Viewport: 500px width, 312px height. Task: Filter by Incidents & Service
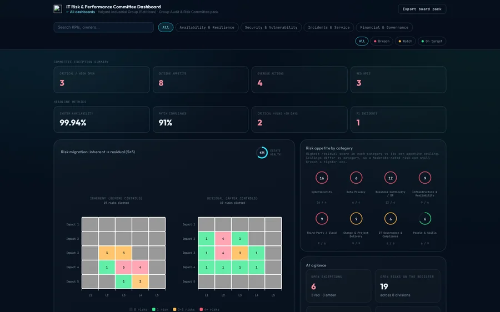pyautogui.click(x=329, y=27)
